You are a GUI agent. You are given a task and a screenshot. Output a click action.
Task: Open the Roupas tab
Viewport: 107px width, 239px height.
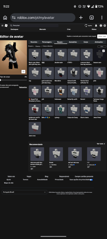coord(61,42)
